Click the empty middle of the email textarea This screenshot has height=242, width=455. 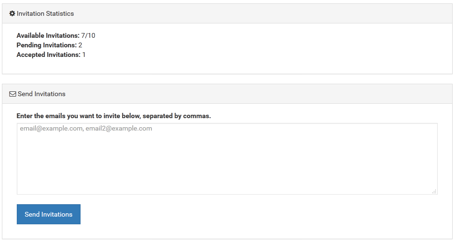point(227,162)
